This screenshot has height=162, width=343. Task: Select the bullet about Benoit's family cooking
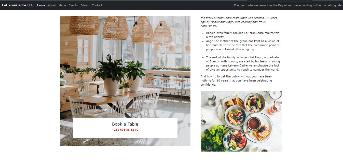[x=243, y=35]
